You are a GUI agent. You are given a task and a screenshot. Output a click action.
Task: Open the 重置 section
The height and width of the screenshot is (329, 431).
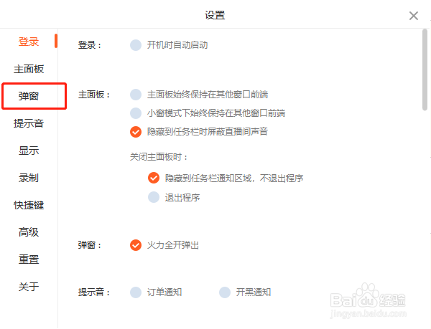click(x=29, y=259)
